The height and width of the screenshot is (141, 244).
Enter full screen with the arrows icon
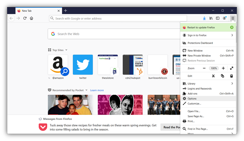pyautogui.click(x=232, y=68)
